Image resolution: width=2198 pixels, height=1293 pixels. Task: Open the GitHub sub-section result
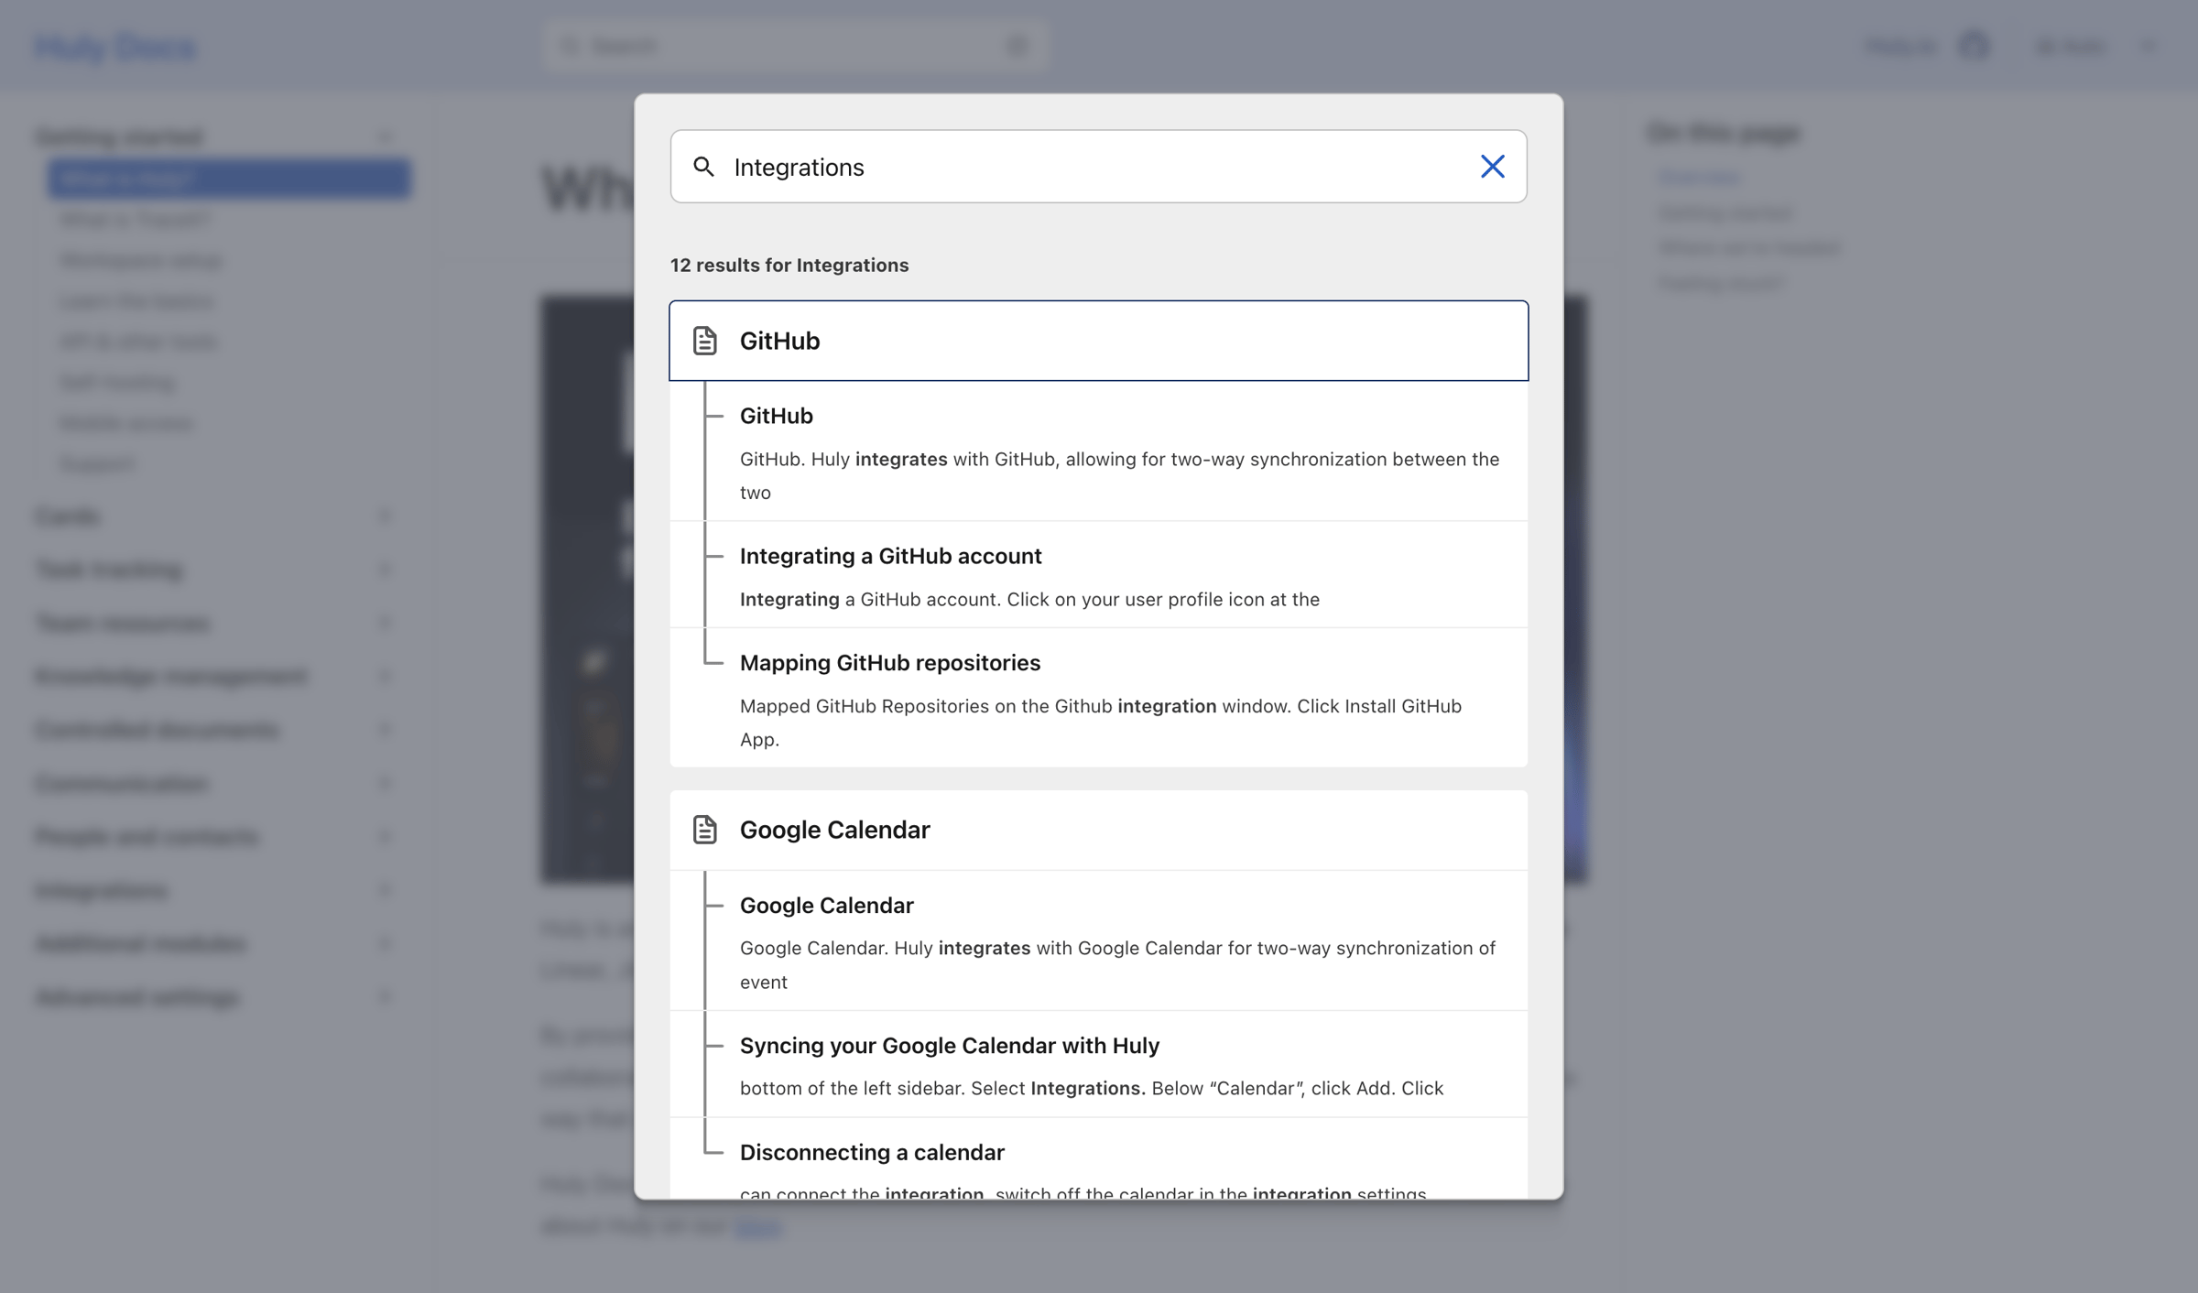[x=1099, y=451]
